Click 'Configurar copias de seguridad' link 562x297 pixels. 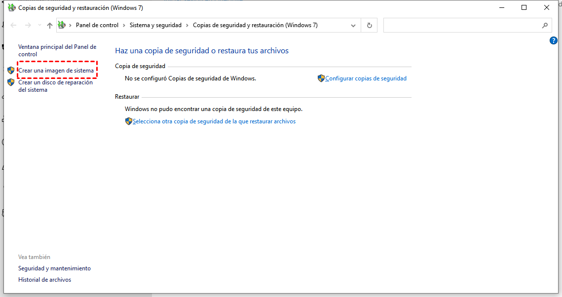366,78
